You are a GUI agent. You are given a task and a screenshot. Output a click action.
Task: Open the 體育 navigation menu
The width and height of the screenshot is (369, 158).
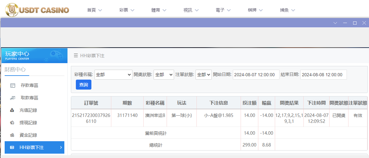159,10
